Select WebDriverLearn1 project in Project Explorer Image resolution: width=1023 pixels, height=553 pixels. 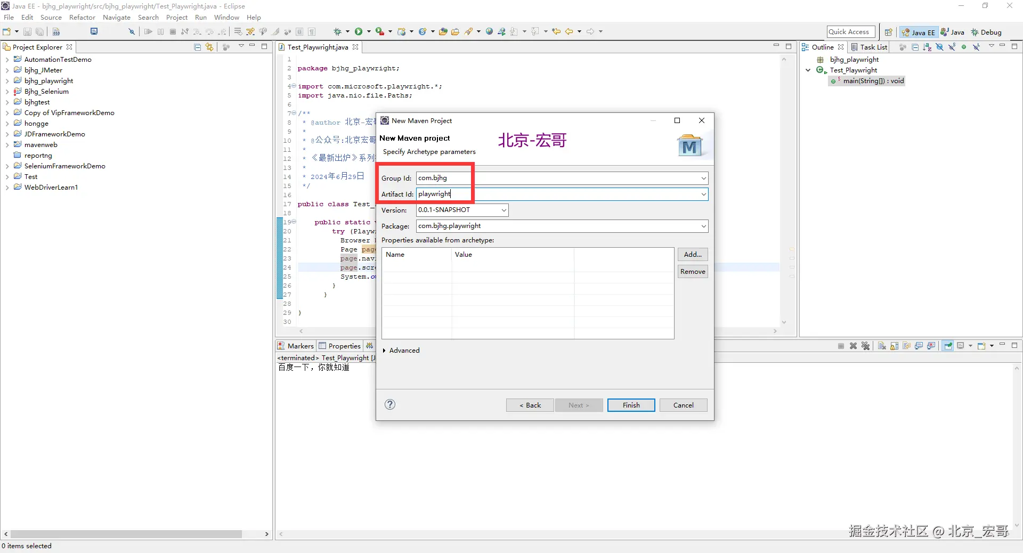[51, 188]
